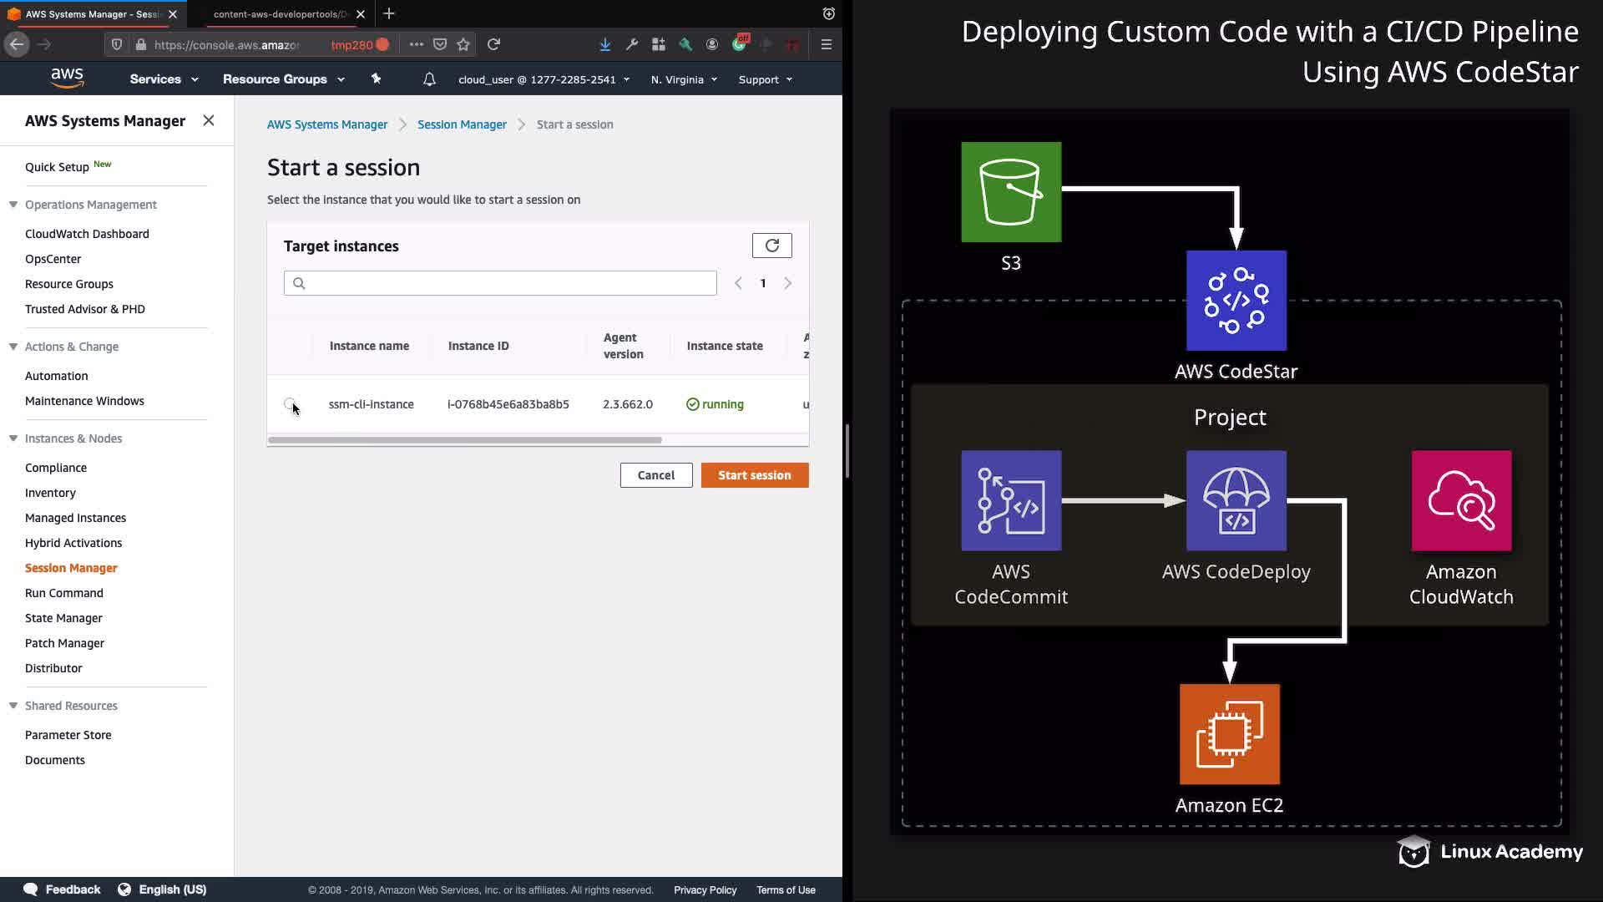Switch to the content-aws-developertools browser tab
The image size is (1603, 902).
pyautogui.click(x=280, y=14)
